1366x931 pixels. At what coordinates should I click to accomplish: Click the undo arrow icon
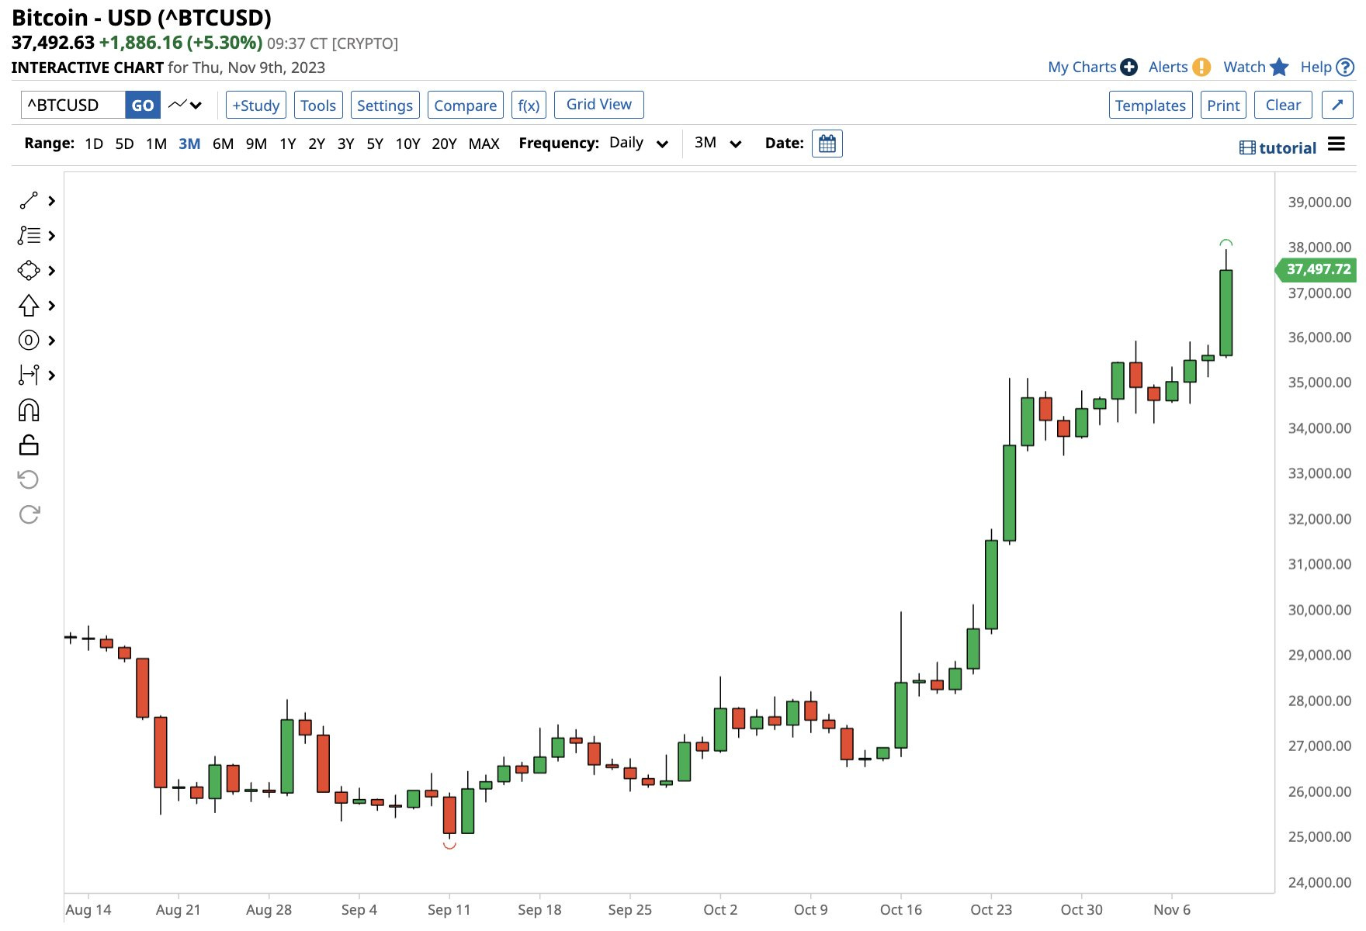pyautogui.click(x=29, y=479)
